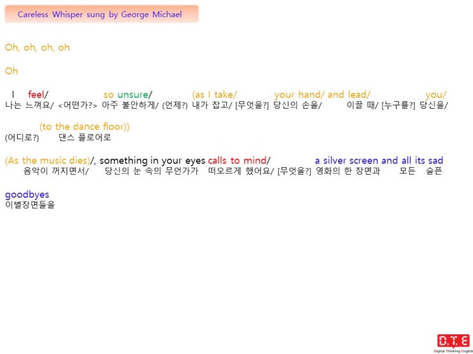Viewport: 473px width, 354px height.
Task: Click the Korean text '당신의 손을/'
Action: point(297,106)
